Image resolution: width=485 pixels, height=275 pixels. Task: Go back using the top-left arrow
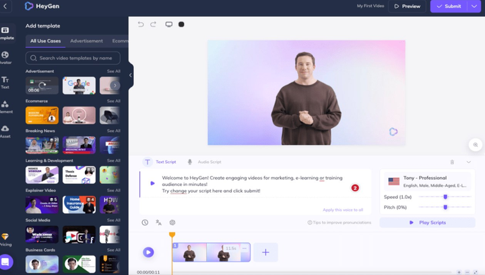pos(5,6)
